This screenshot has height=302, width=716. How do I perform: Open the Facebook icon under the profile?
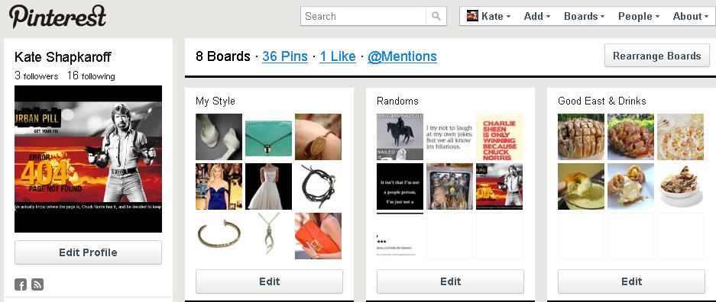21,284
